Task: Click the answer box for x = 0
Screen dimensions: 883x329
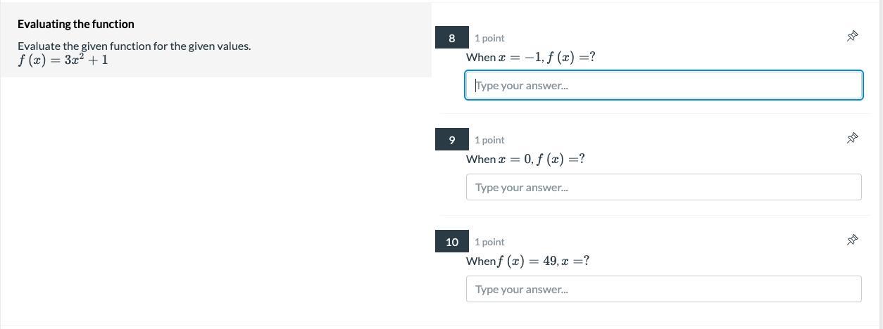Action: tap(663, 187)
